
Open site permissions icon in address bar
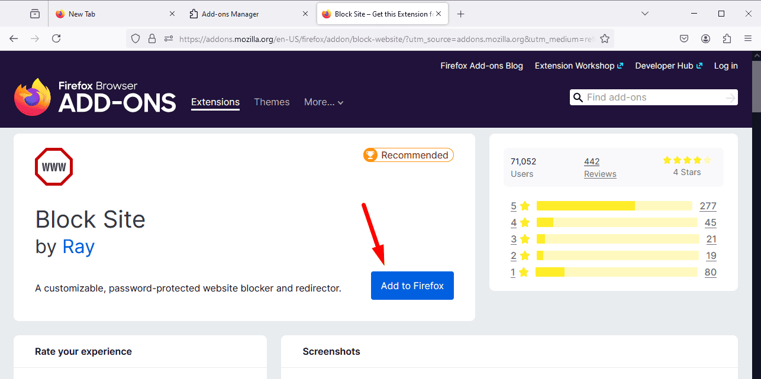tap(169, 38)
